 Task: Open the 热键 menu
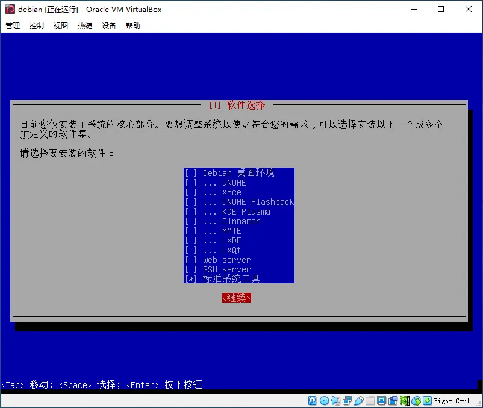[85, 25]
